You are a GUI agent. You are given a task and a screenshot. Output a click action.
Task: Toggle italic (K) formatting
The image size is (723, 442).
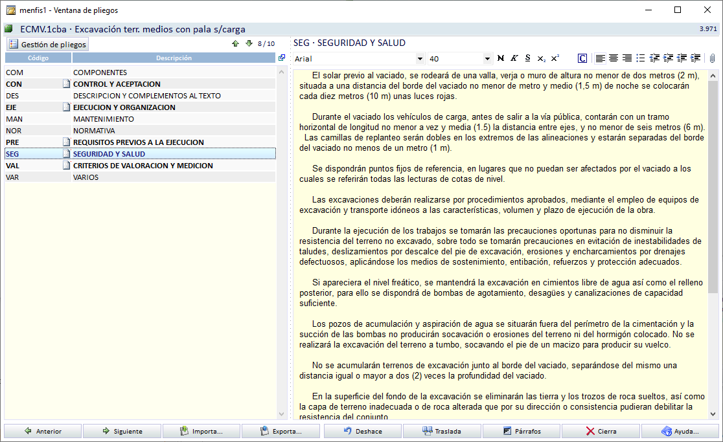(514, 58)
